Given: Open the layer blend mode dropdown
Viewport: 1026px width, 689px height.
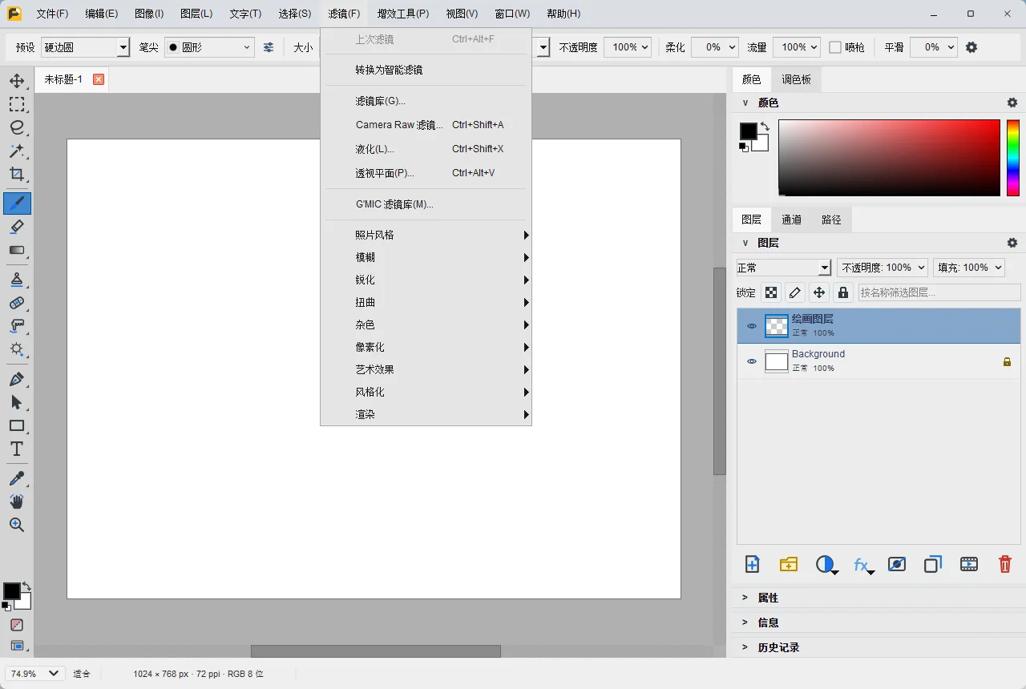Looking at the screenshot, I should 784,268.
